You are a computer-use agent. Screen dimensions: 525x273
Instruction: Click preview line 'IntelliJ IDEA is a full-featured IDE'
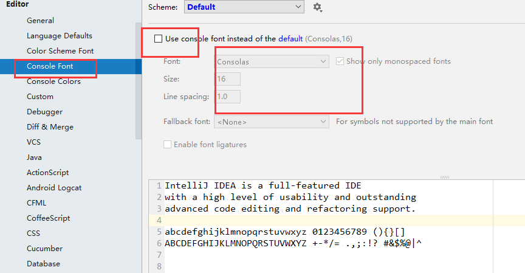tap(263, 185)
